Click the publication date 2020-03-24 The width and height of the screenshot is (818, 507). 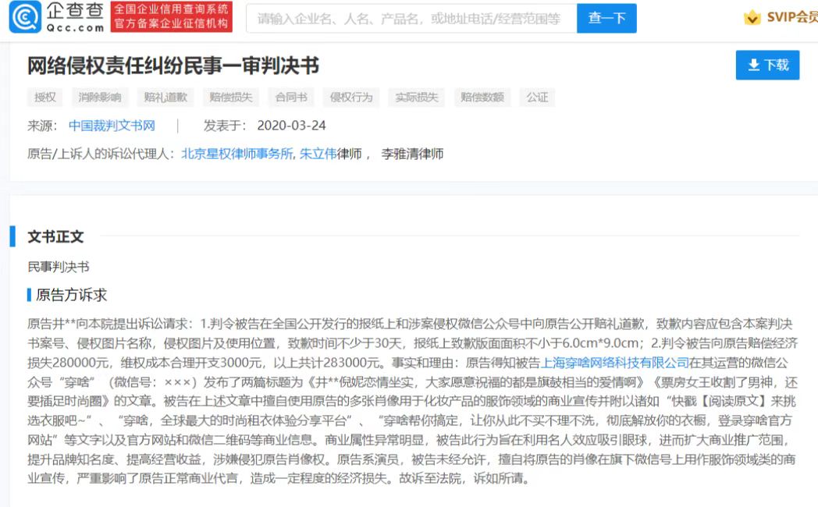pos(291,126)
